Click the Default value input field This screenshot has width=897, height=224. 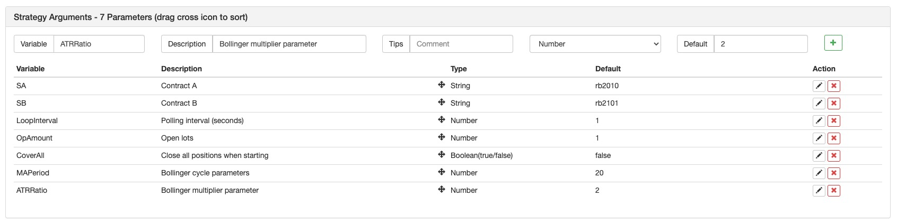point(760,44)
